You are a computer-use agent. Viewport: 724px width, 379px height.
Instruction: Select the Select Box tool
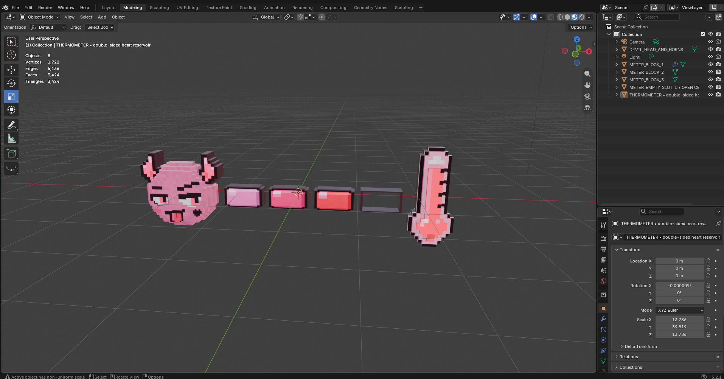[11, 42]
